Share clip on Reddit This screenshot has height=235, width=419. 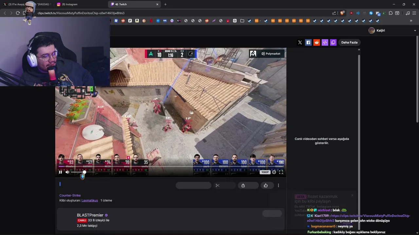coord(317,42)
